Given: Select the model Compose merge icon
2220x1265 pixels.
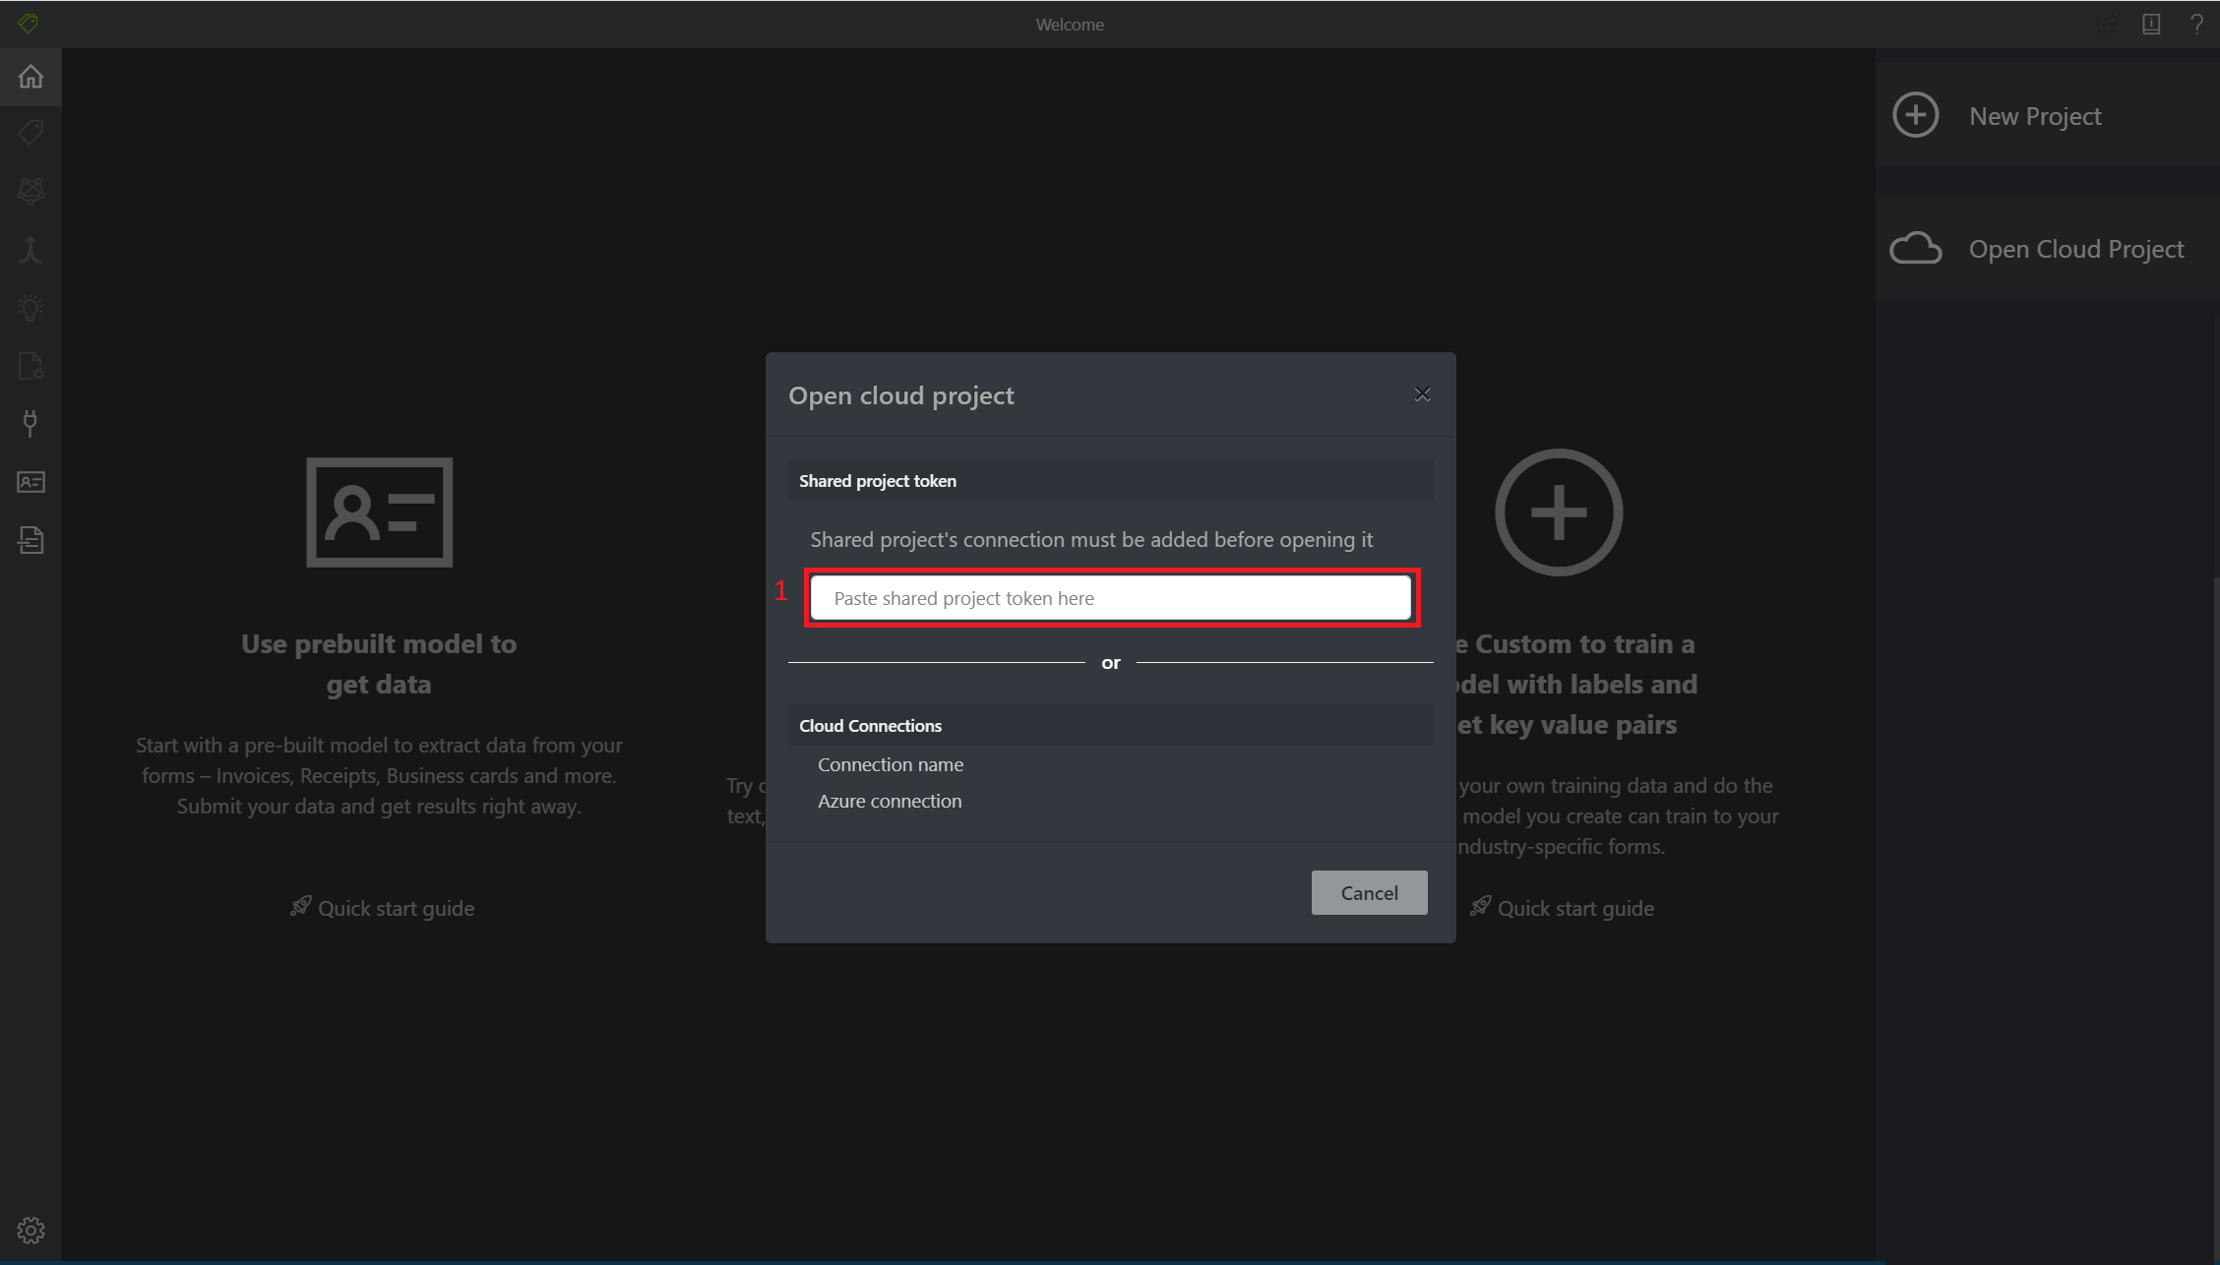Looking at the screenshot, I should click(x=31, y=250).
